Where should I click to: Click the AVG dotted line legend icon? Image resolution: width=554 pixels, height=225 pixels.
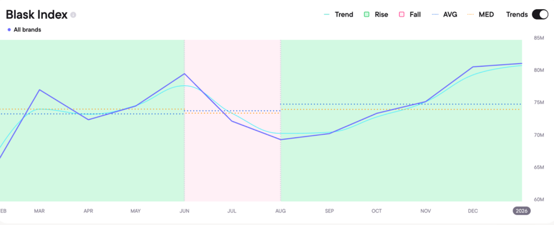tap(436, 15)
